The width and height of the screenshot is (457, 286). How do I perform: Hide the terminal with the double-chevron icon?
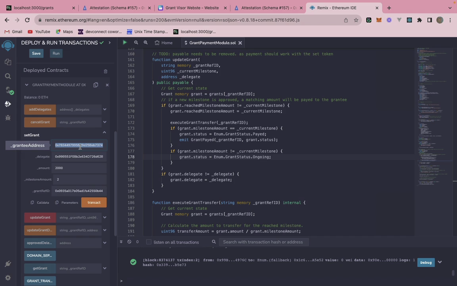pyautogui.click(x=121, y=242)
